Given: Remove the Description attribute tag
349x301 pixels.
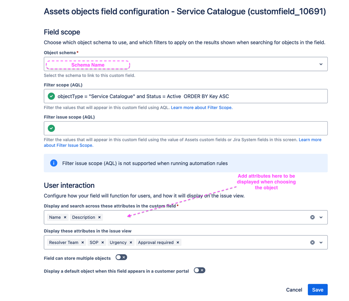Looking at the screenshot, I should pyautogui.click(x=100, y=217).
